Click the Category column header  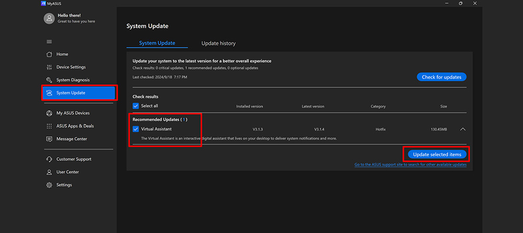(x=378, y=107)
